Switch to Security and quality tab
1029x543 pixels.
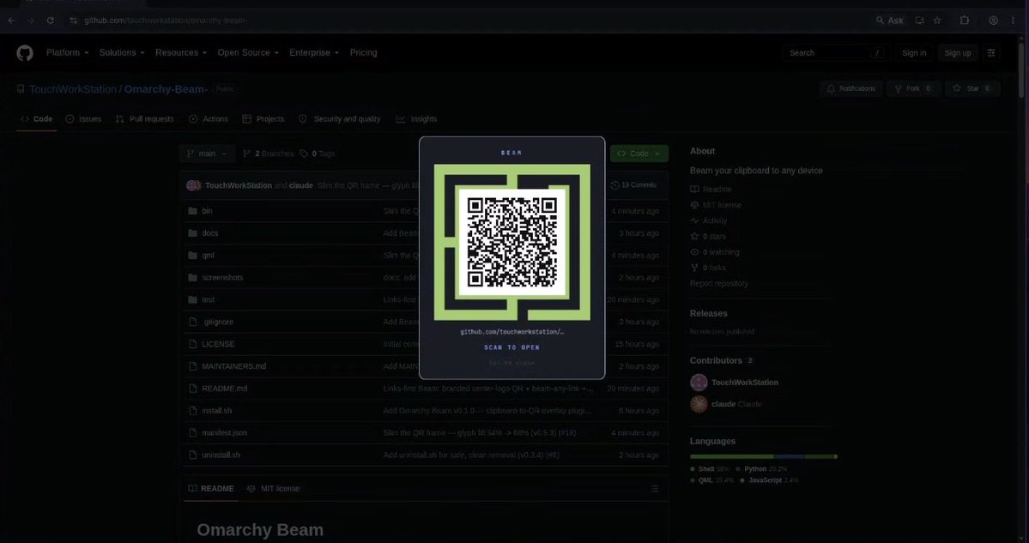point(339,119)
